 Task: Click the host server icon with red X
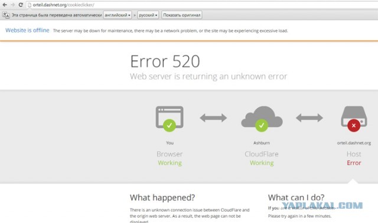(x=354, y=119)
